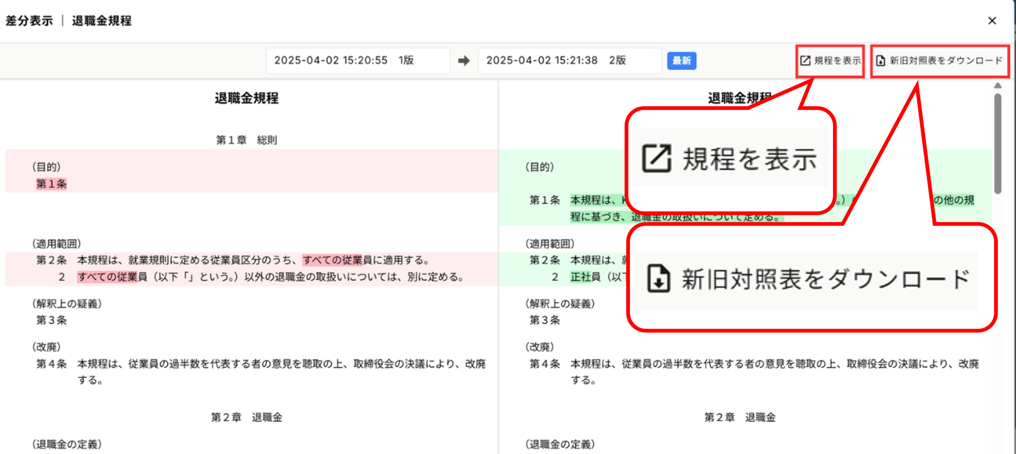Click 第２条 in right pane

545,260
